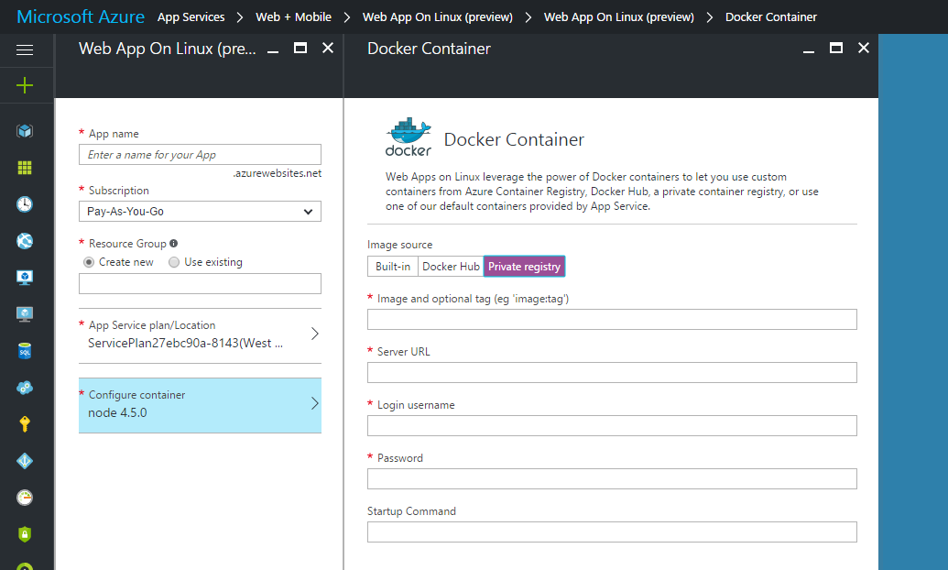Open the Configure container node 4.5.0 item
The width and height of the screenshot is (948, 570).
200,404
